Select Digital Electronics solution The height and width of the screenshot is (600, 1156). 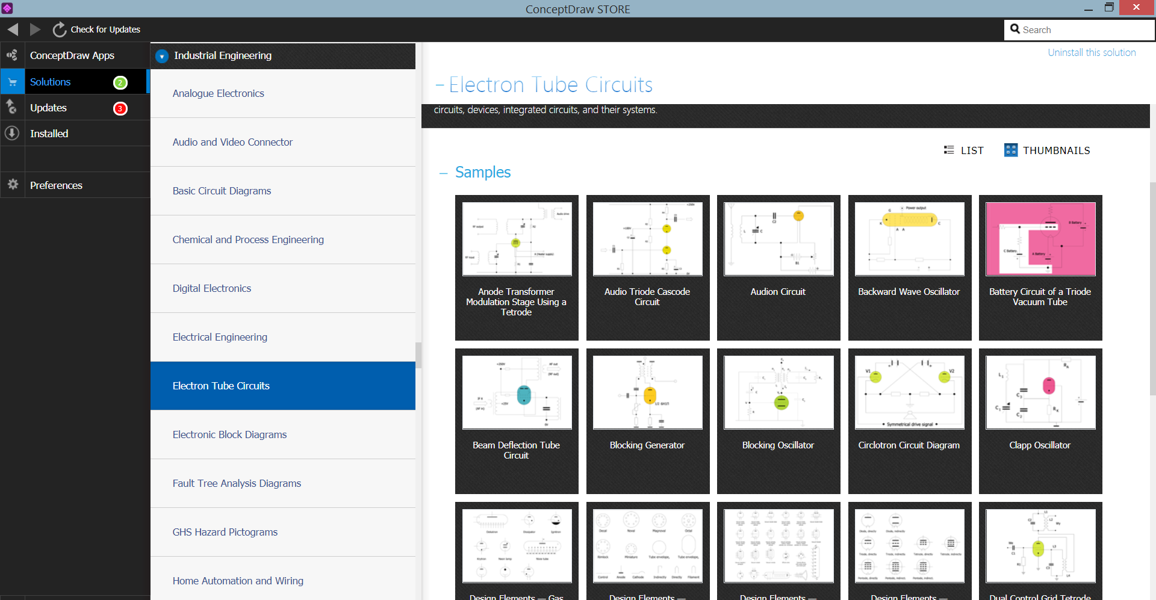click(283, 288)
